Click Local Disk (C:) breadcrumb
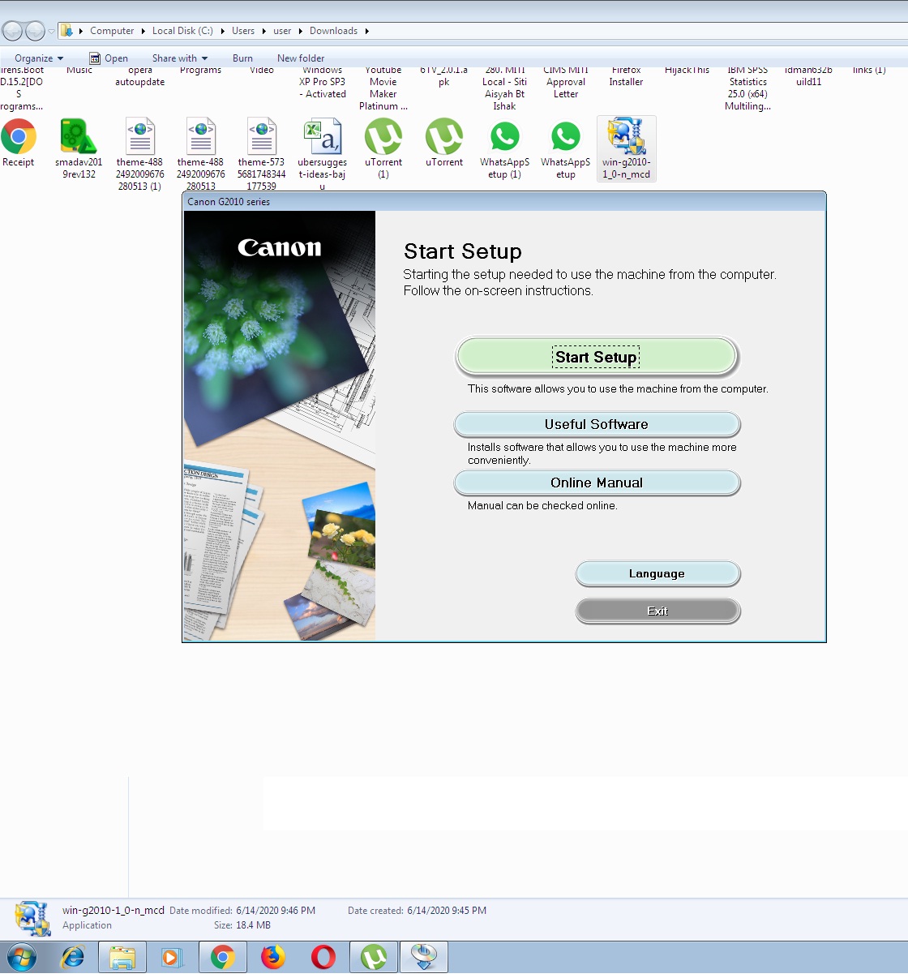 tap(182, 31)
